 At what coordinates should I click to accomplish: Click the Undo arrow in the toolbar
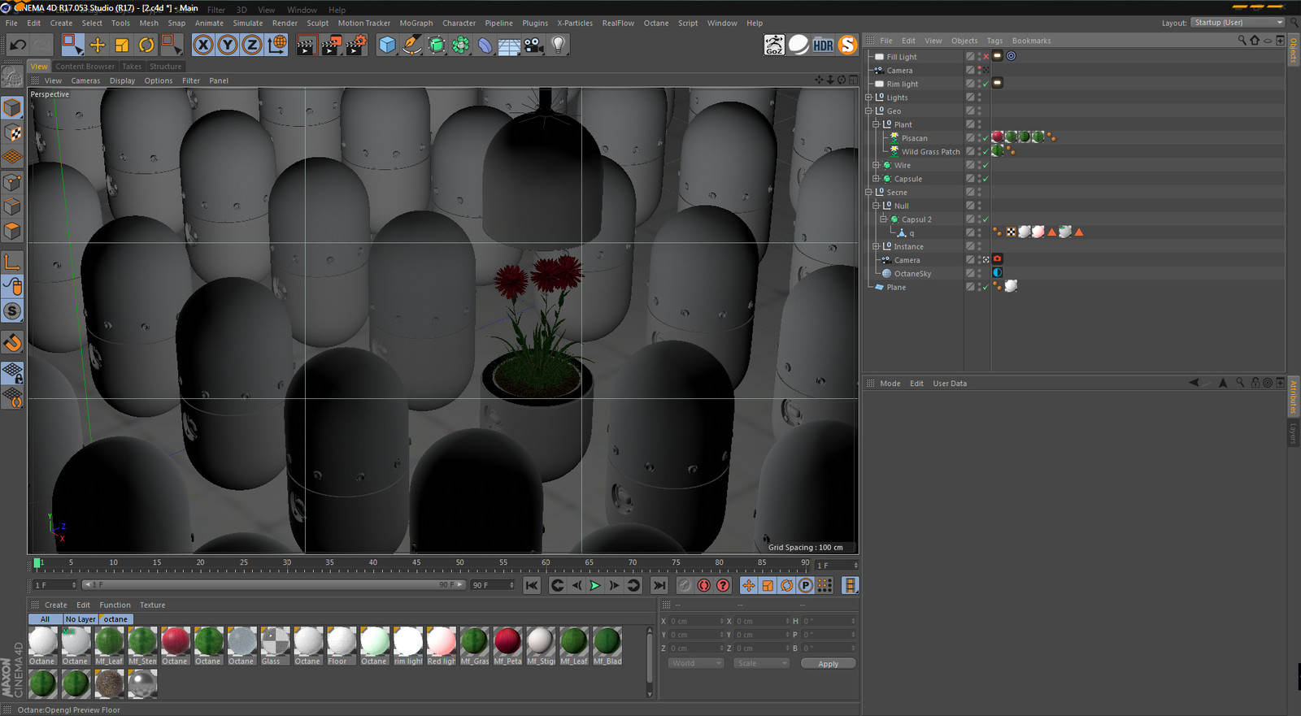18,45
